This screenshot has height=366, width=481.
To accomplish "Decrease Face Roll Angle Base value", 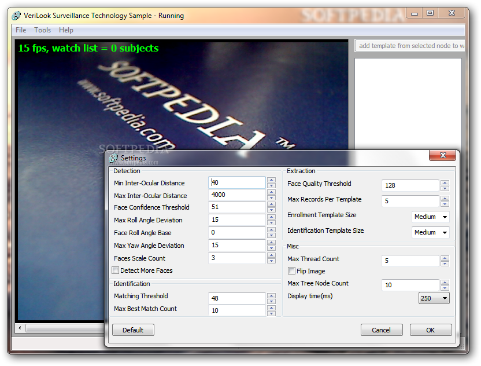I will tap(271, 235).
